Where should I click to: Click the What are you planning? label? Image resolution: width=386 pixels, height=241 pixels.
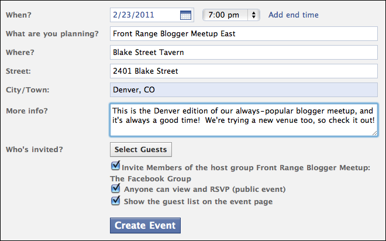click(52, 34)
